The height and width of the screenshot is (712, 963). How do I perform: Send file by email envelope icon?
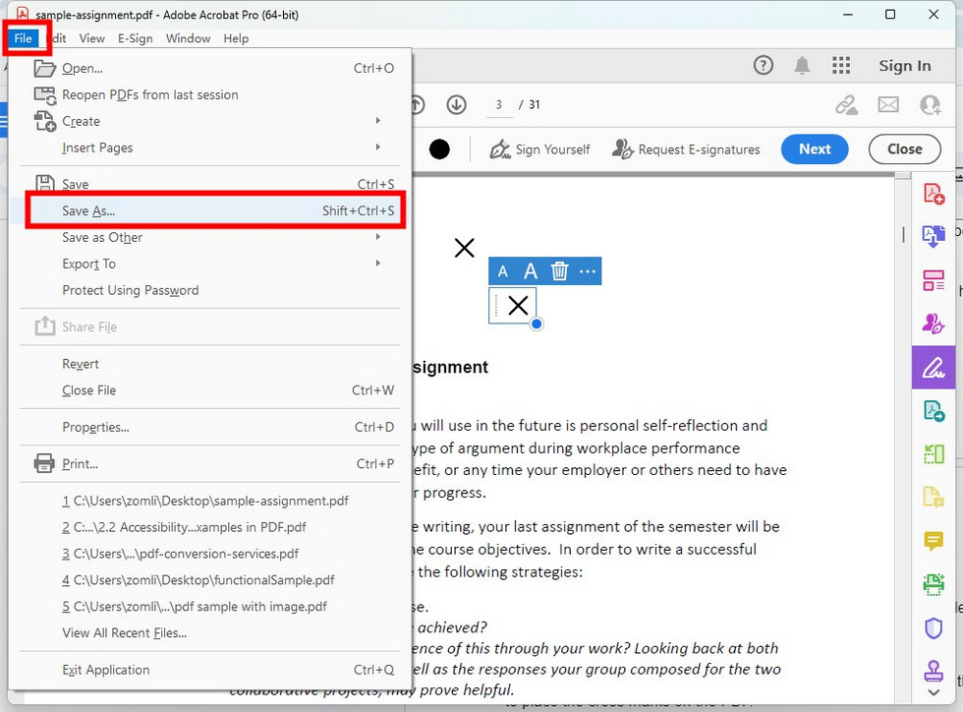coord(888,104)
